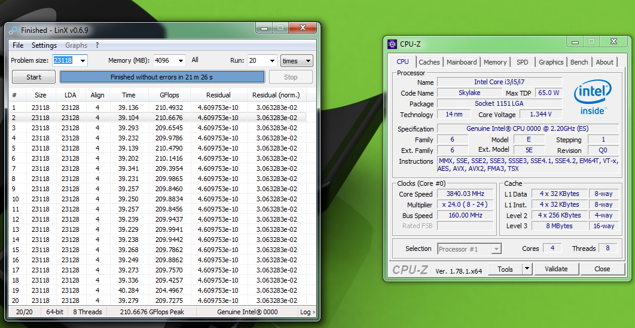
Task: Open the times unit dropdown
Action: pos(297,61)
